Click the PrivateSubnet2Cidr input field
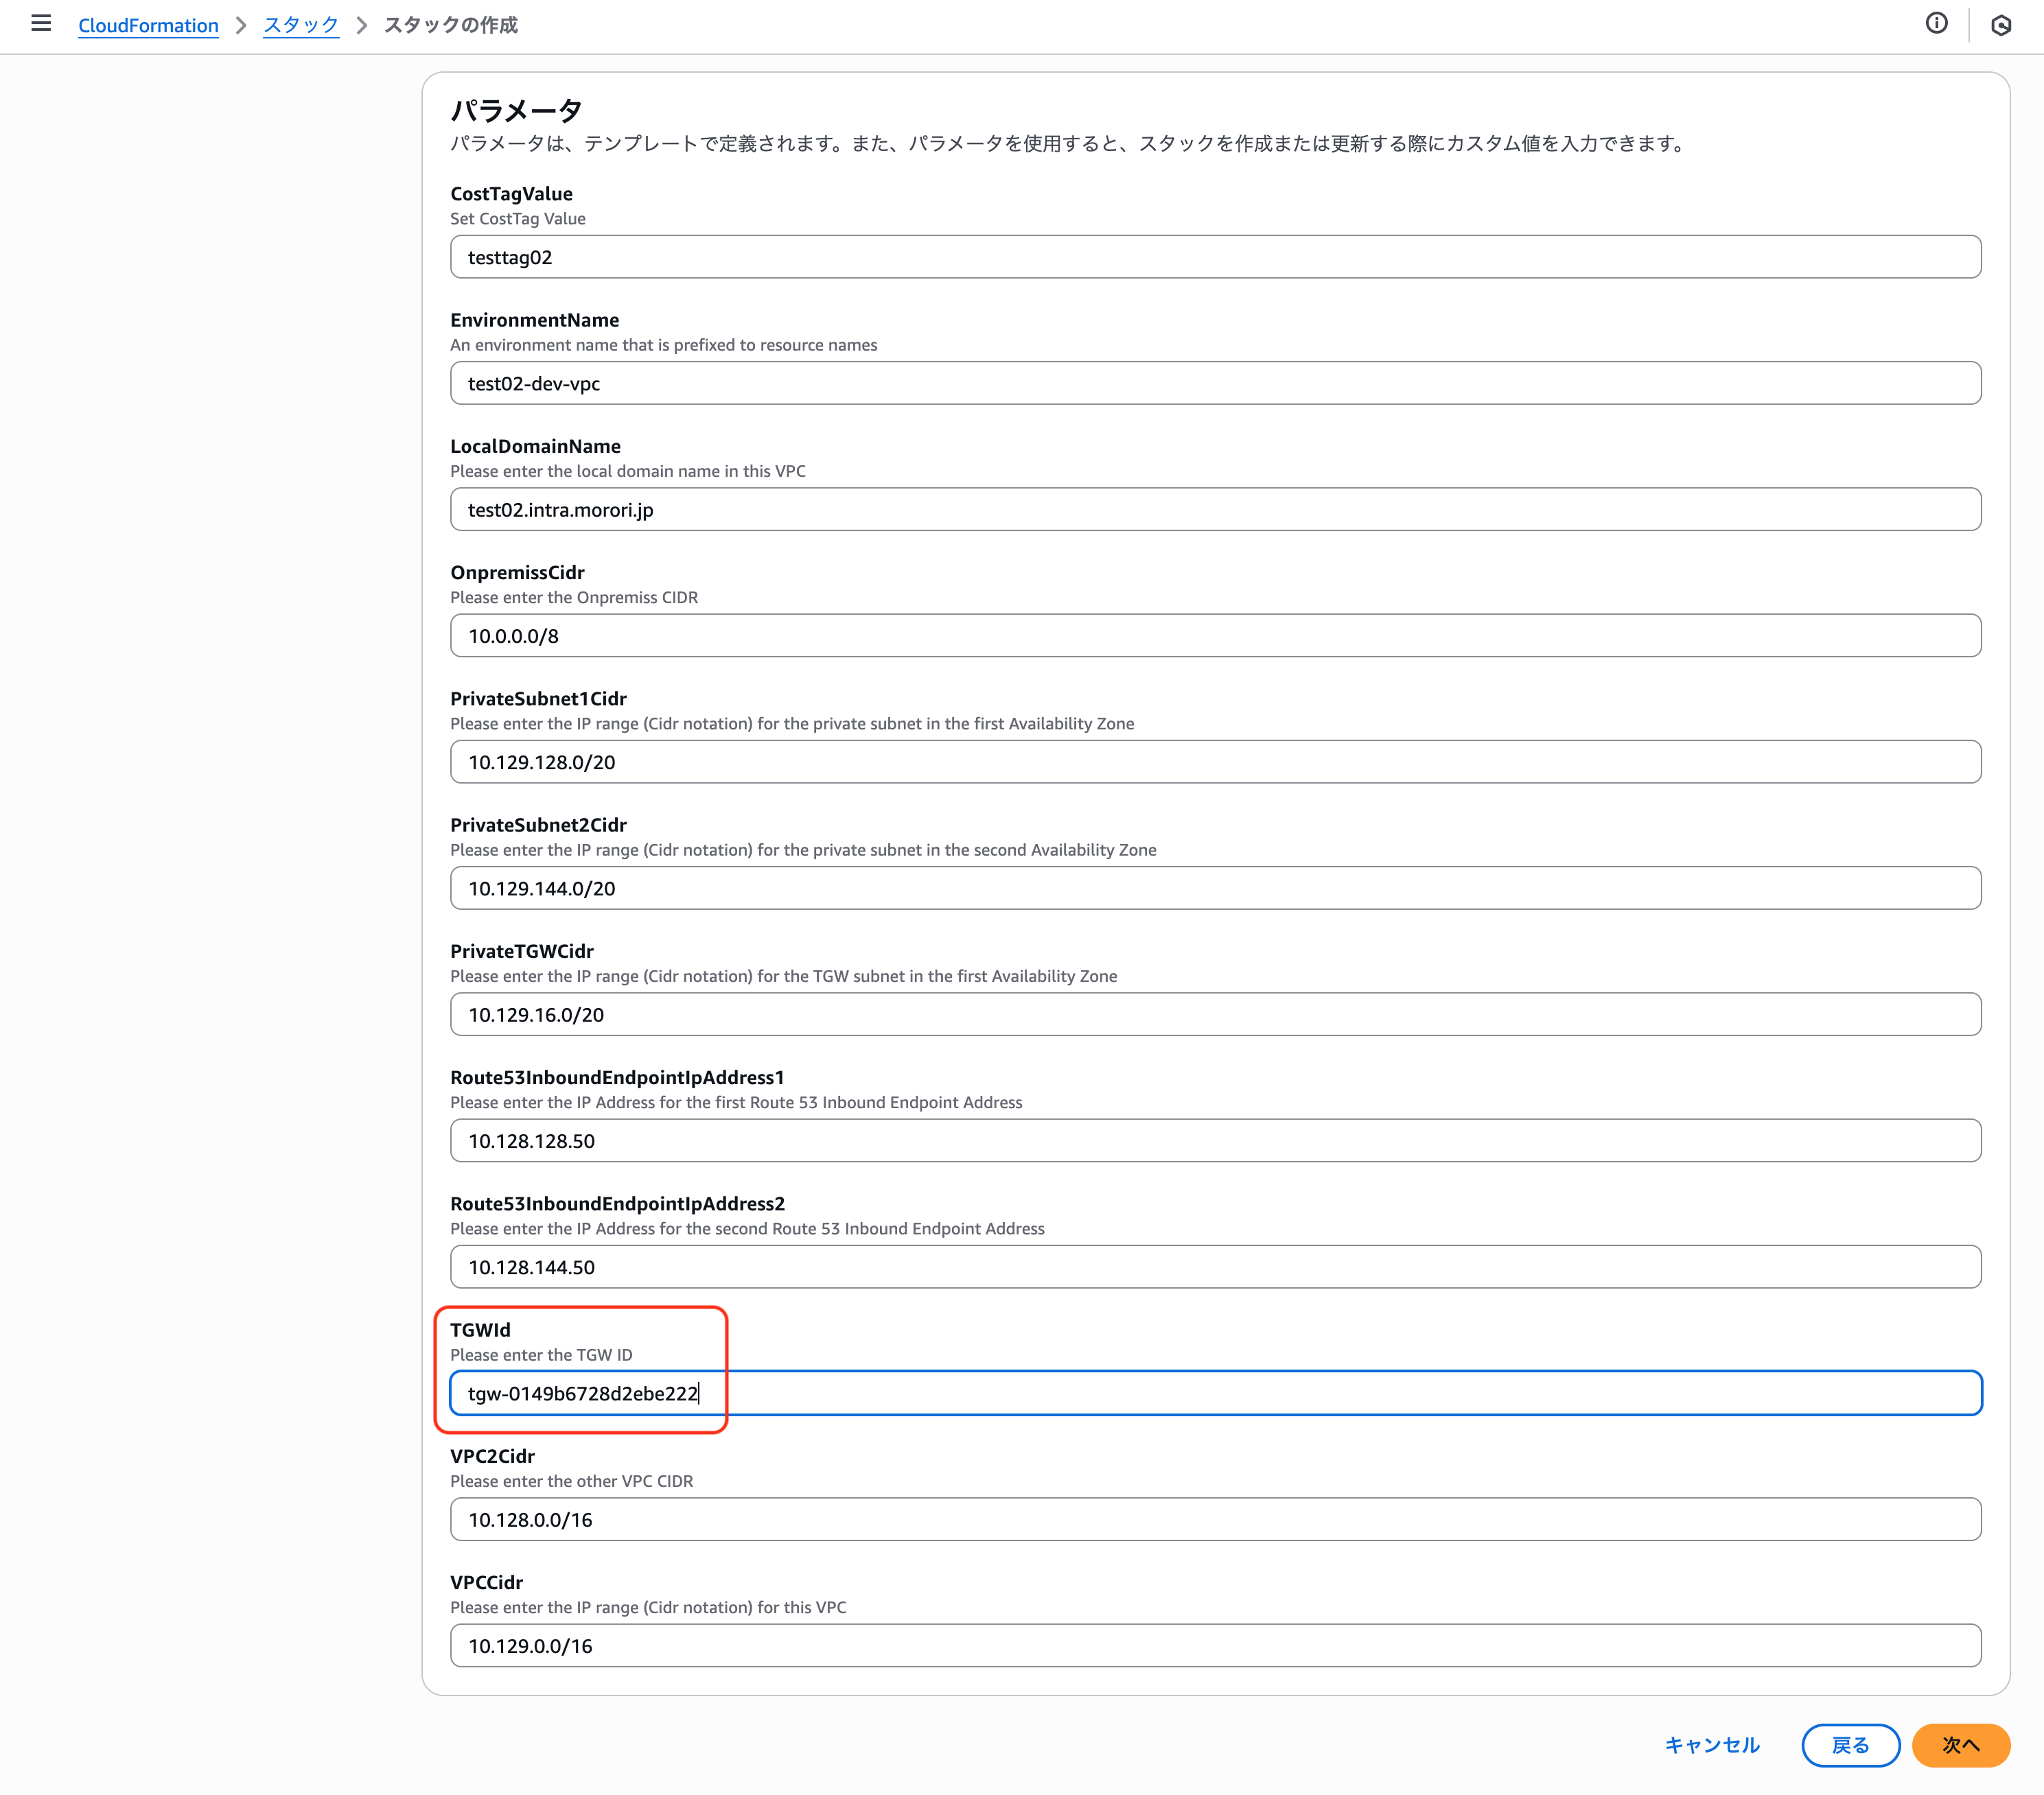This screenshot has width=2044, height=1795. 1214,887
